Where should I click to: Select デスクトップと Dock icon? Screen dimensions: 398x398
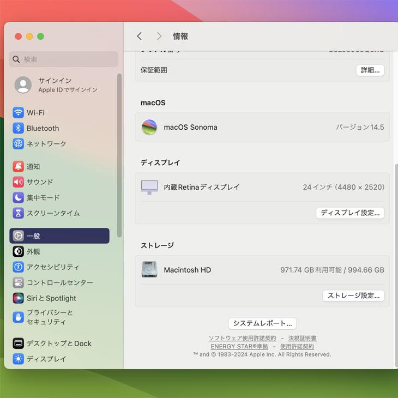coord(19,343)
